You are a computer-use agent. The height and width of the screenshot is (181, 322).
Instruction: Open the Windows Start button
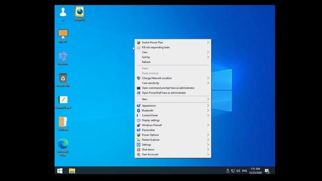tap(60, 171)
